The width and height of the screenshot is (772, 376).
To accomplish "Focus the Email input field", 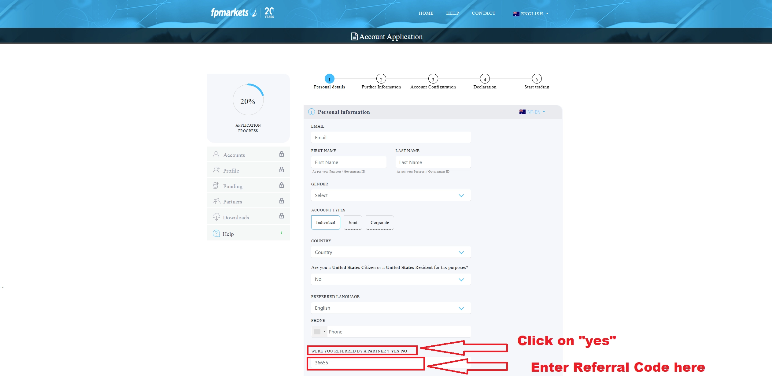I will (390, 137).
